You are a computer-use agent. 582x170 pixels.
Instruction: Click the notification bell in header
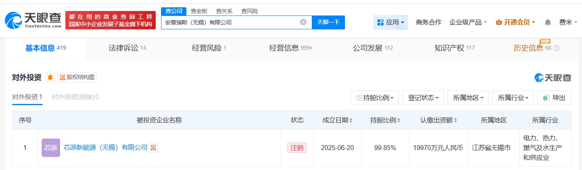pos(548,22)
